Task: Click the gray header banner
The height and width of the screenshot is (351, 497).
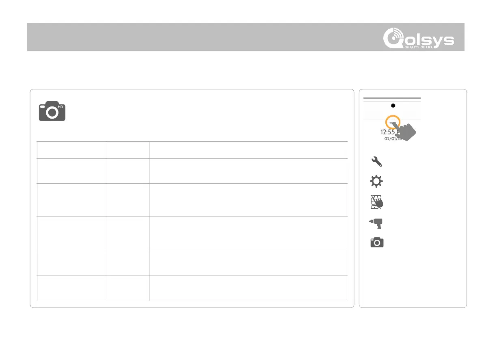Action: (203, 37)
